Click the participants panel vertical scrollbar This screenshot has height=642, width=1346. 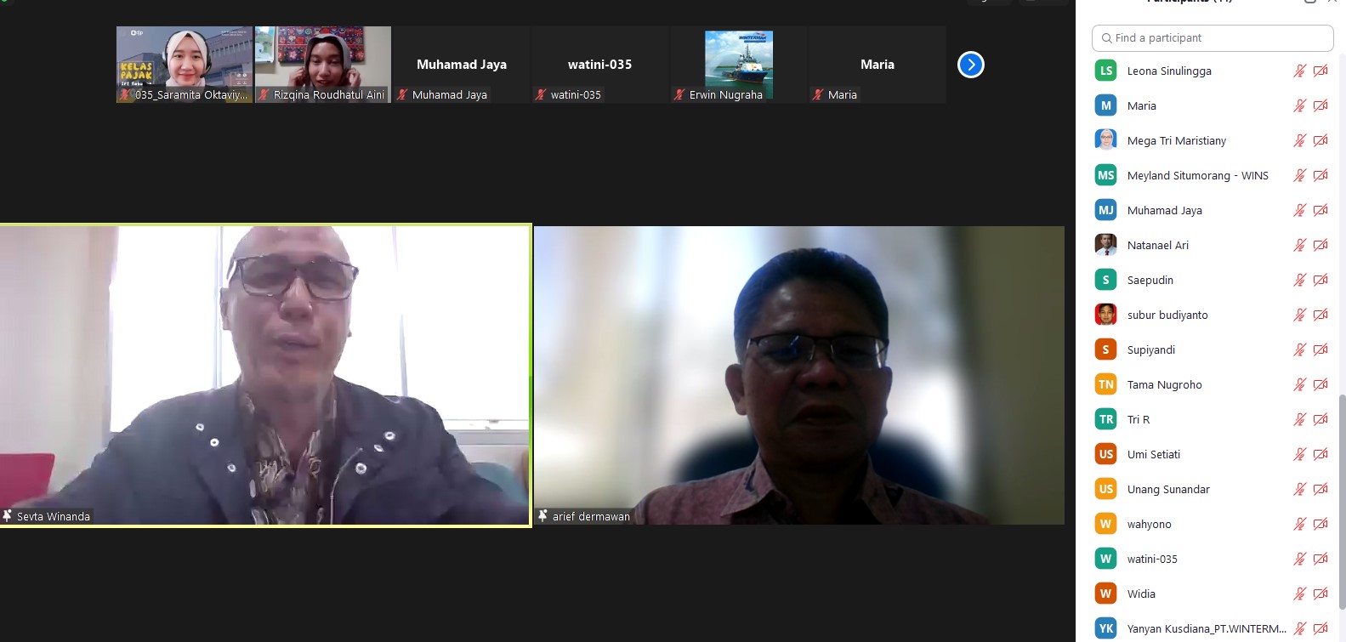coord(1342,502)
